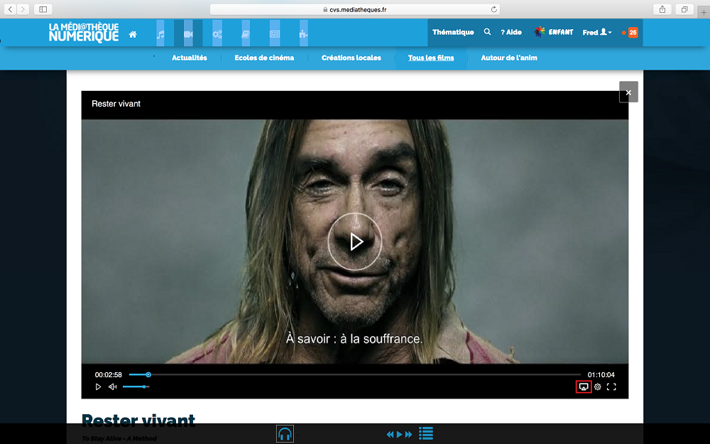Screen dimensions: 710x444
Task: Select the Créations locales tab
Action: tap(351, 58)
